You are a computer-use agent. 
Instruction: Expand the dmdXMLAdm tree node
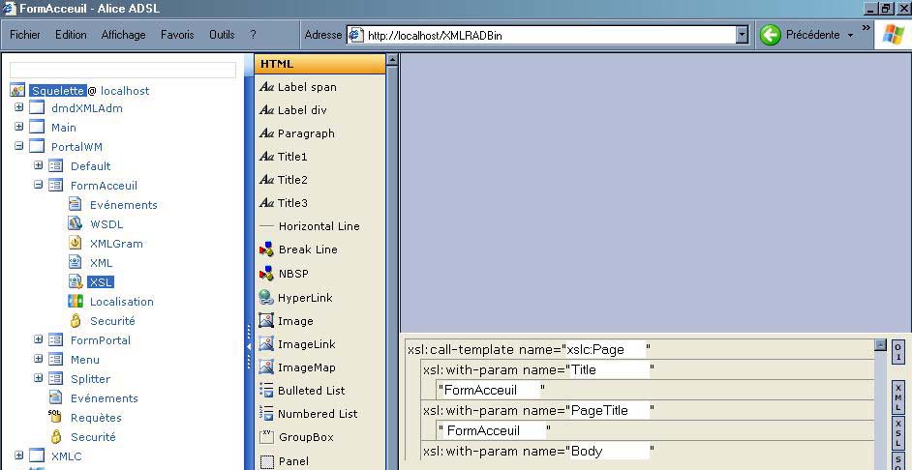point(18,107)
